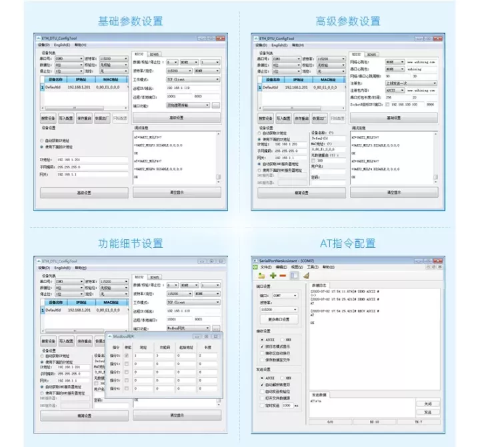Viewport: 480px width, 447px height.
Task: Click 发送 button in SerialPortNetAssistant
Action: [427, 412]
